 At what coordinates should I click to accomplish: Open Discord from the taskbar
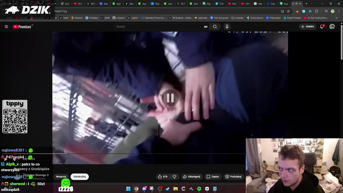pyautogui.click(x=144, y=189)
